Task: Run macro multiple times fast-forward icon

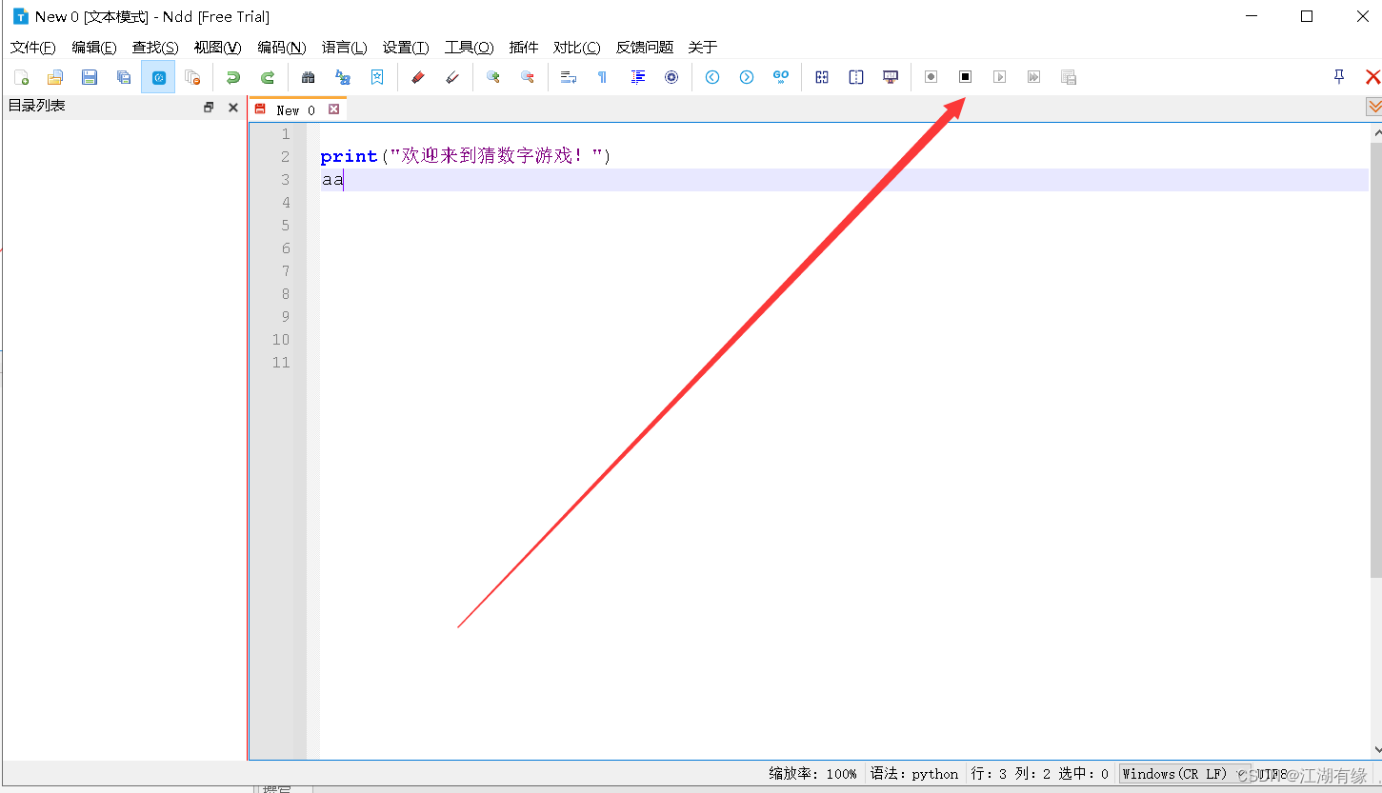Action: coord(1033,77)
